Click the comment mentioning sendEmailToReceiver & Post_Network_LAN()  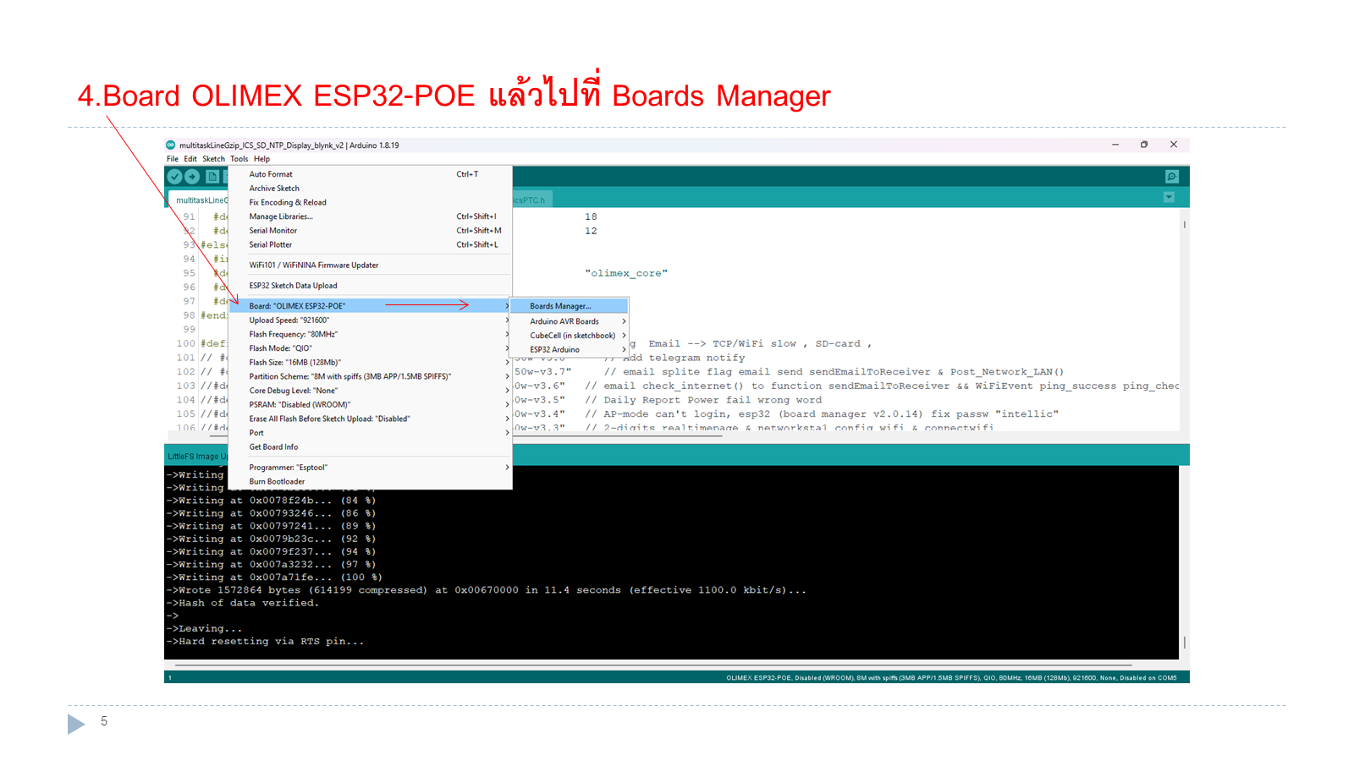point(834,372)
